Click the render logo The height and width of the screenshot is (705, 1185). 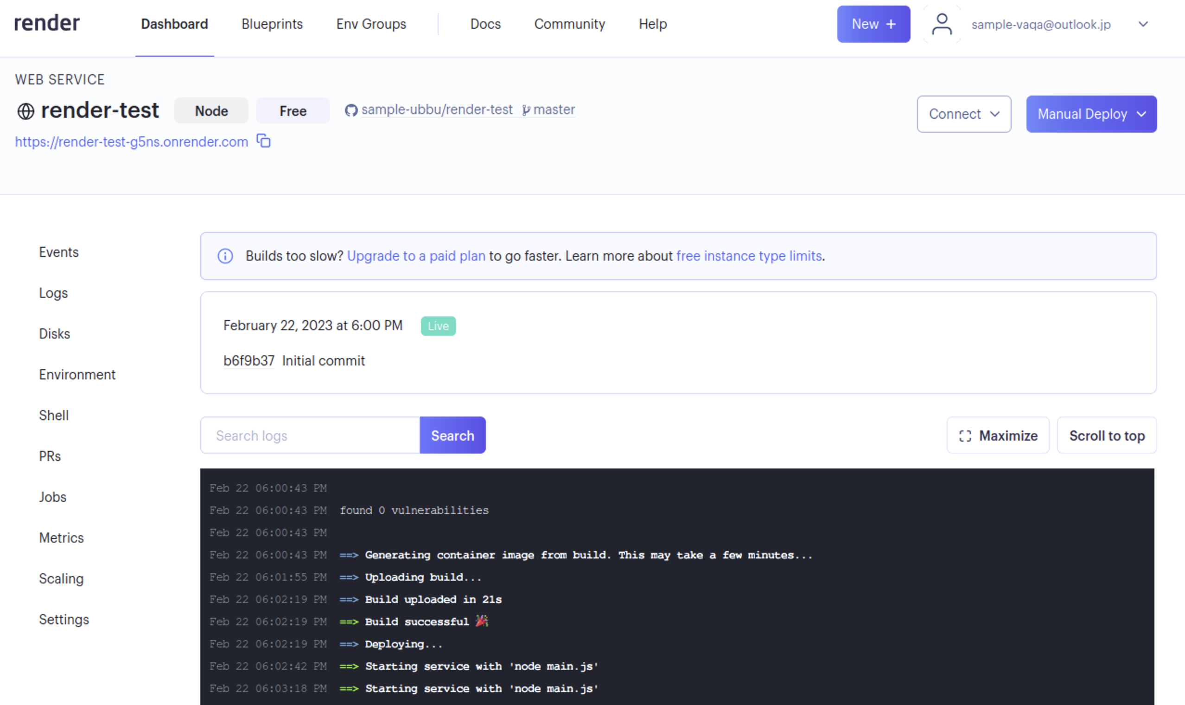46,23
